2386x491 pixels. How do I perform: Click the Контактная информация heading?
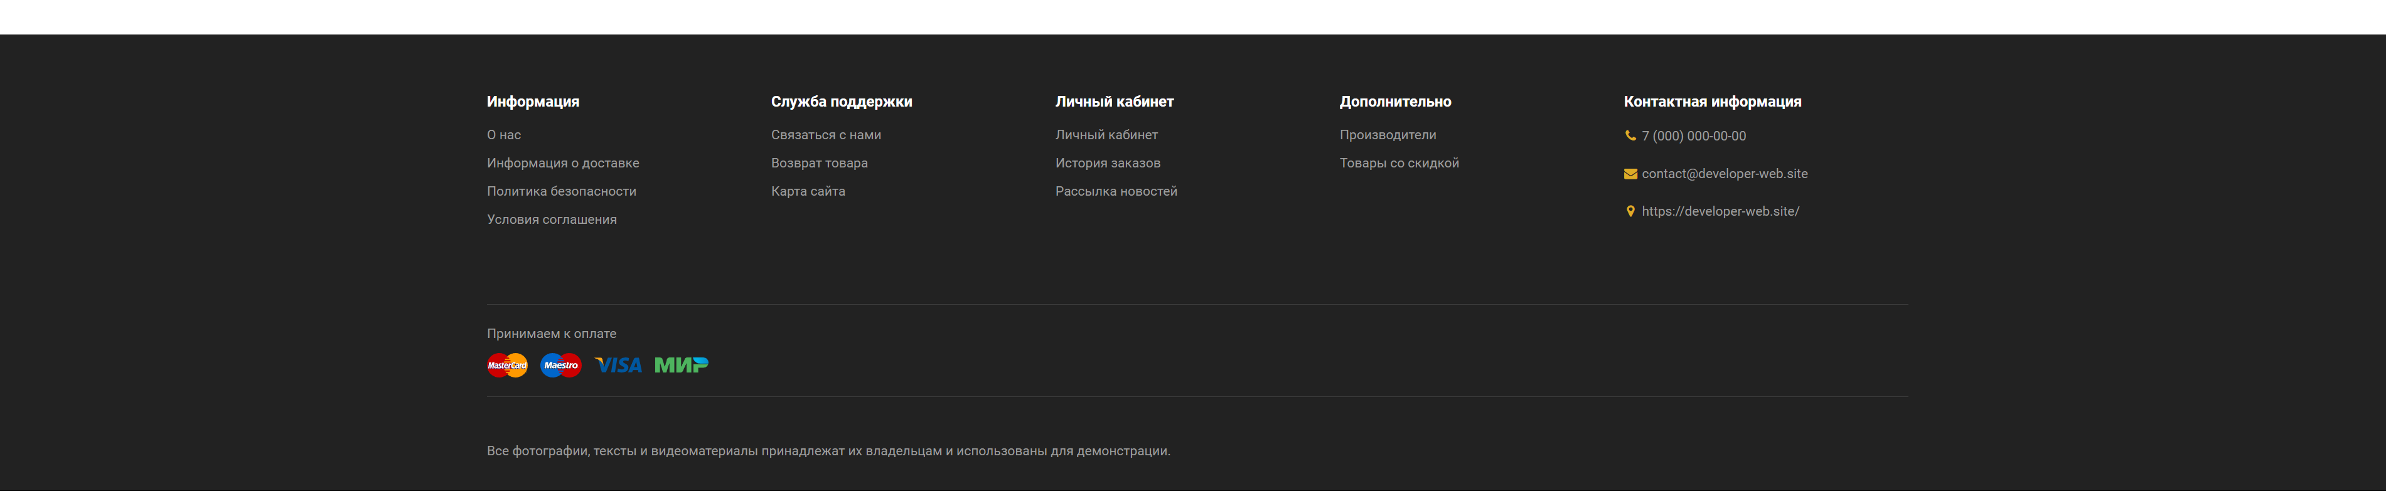point(1713,102)
